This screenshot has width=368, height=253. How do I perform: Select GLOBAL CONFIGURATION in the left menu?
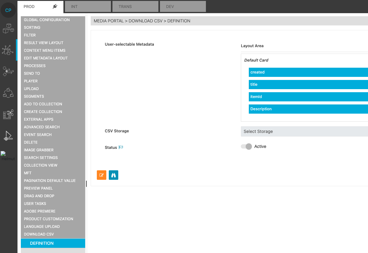[47, 20]
